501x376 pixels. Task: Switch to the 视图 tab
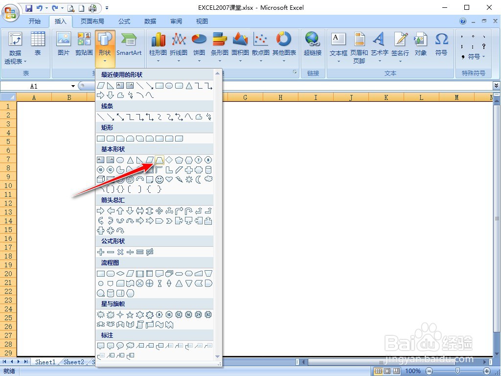pos(202,22)
